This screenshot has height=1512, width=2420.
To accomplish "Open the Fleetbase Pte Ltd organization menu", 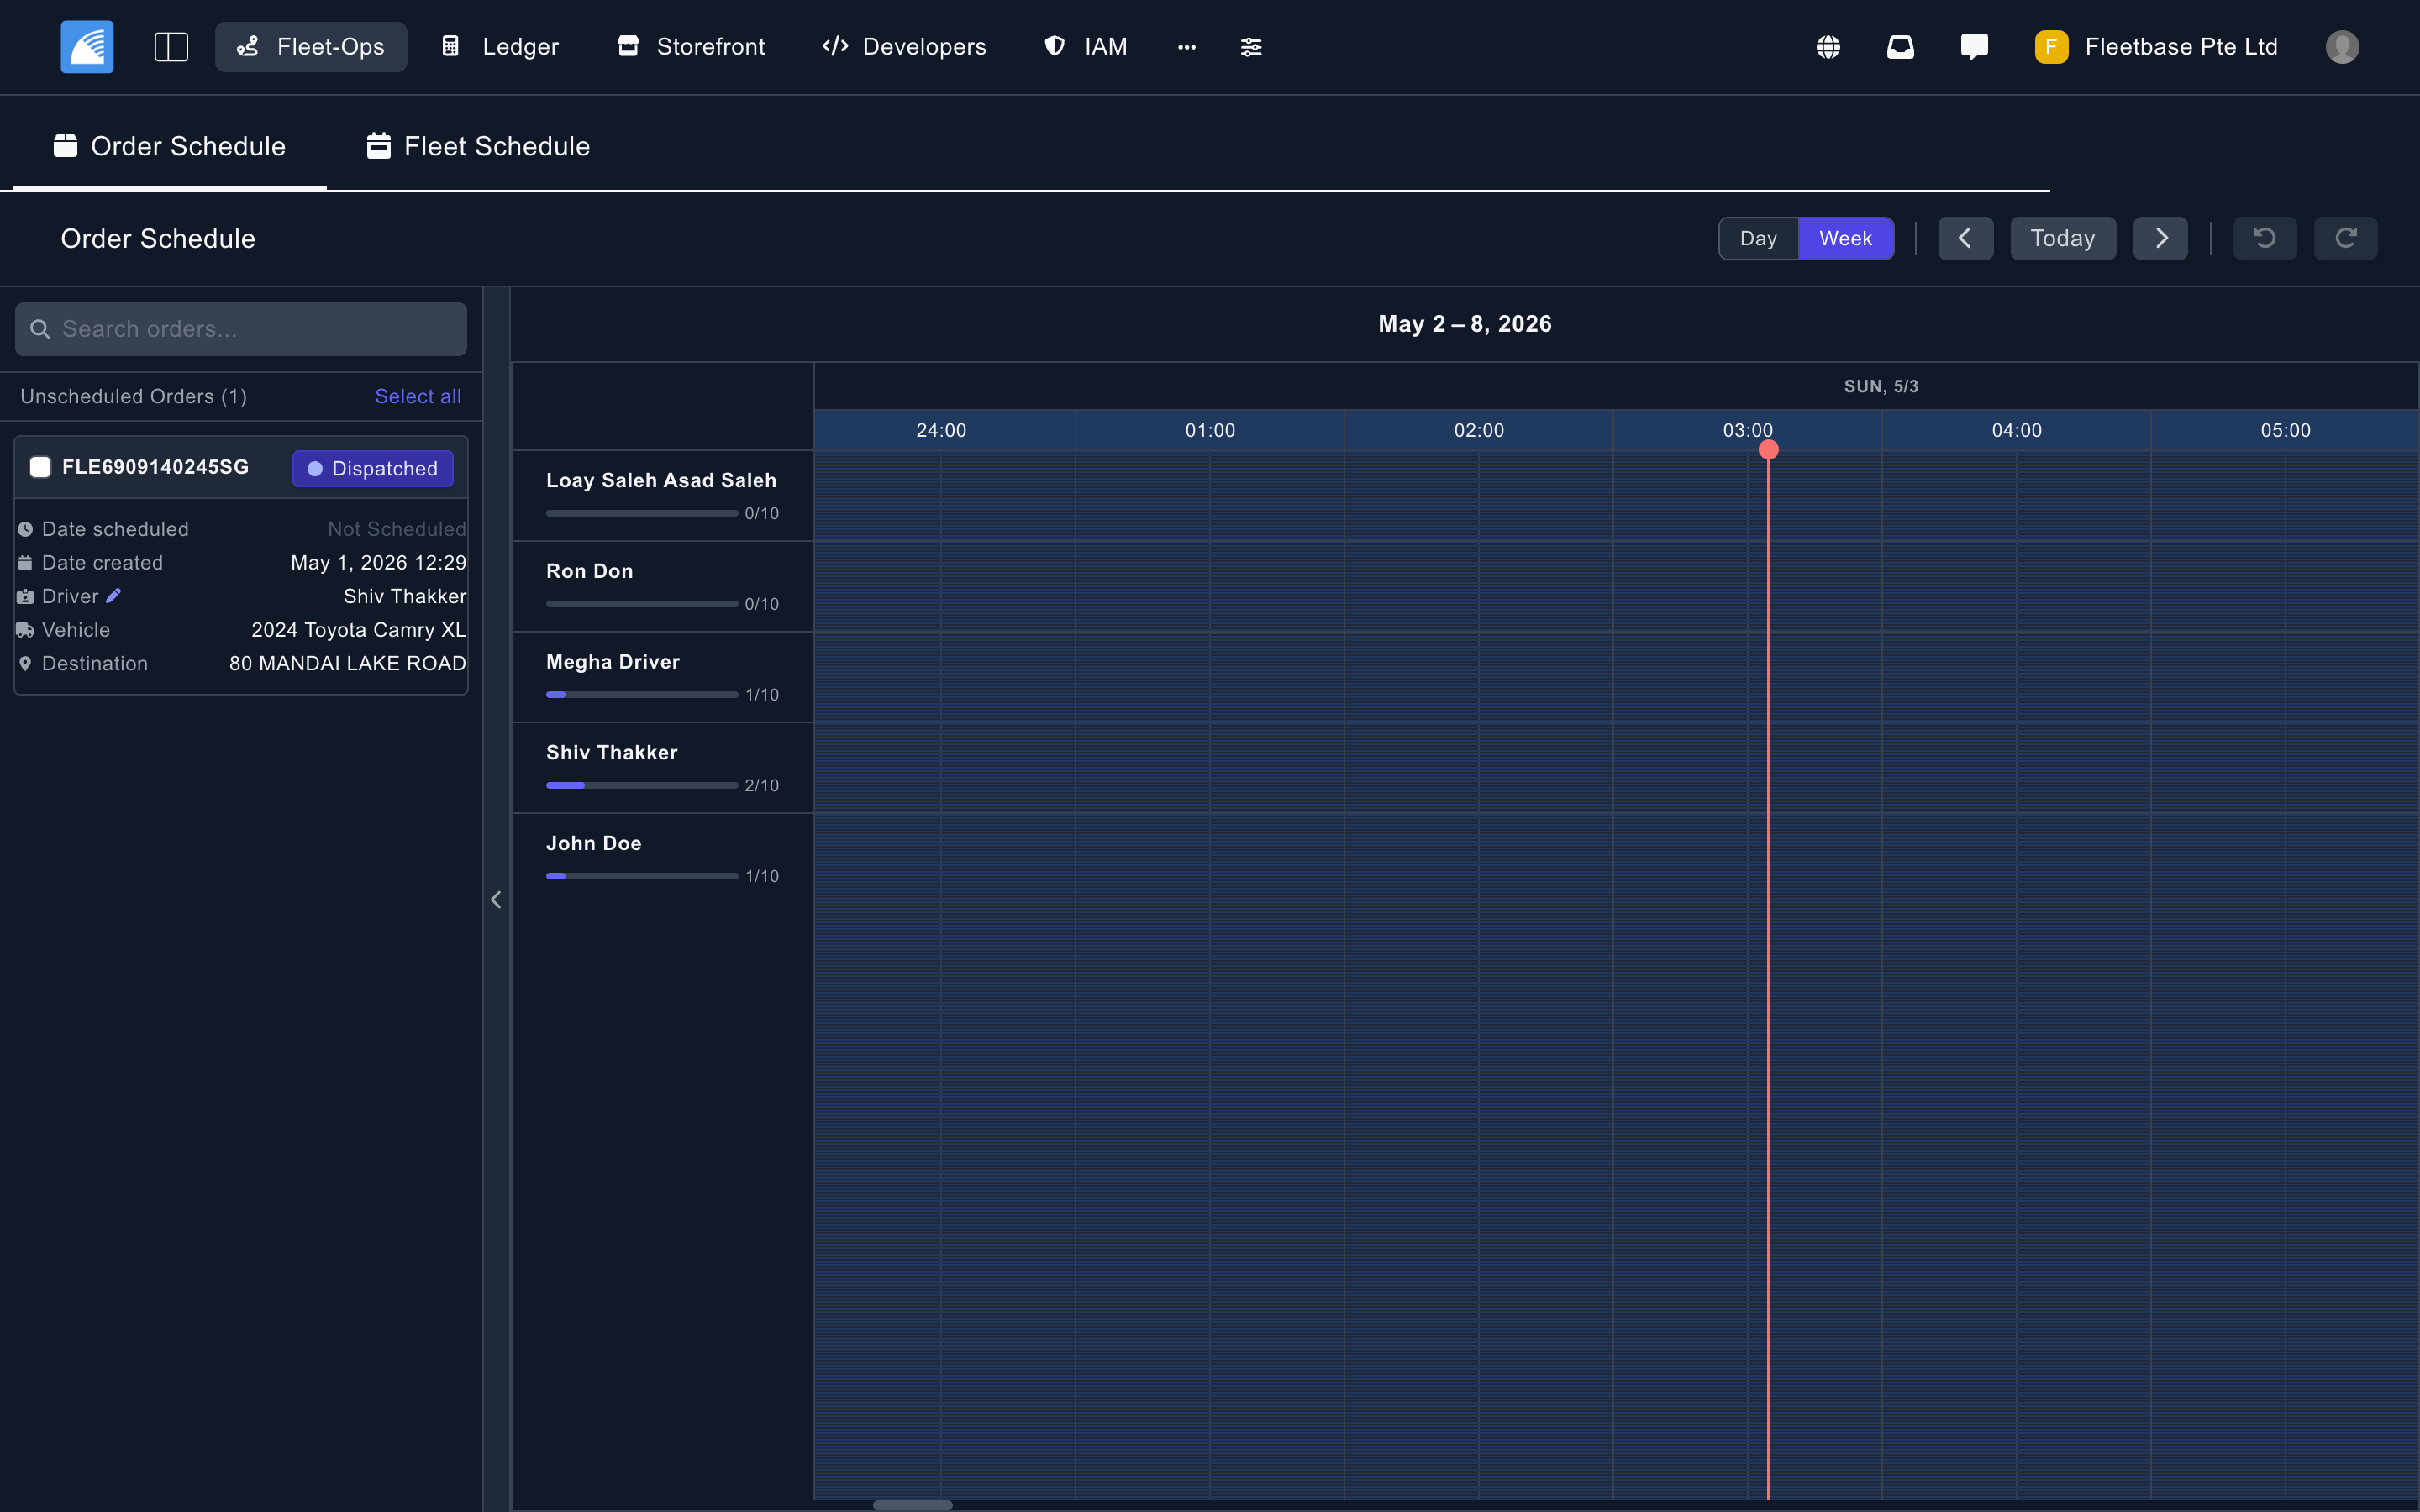I will (x=2157, y=47).
